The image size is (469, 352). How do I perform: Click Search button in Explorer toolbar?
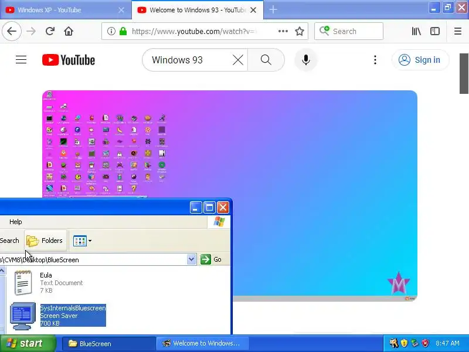click(9, 241)
